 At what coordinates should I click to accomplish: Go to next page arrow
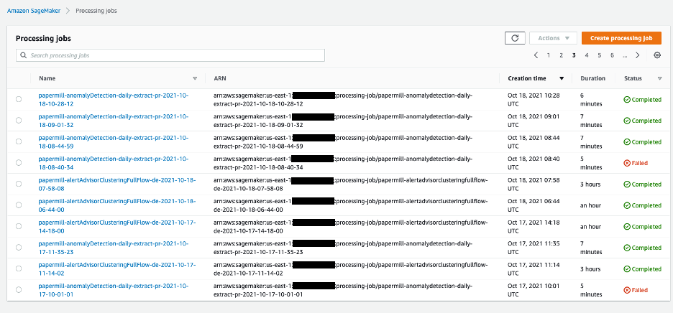coord(638,55)
